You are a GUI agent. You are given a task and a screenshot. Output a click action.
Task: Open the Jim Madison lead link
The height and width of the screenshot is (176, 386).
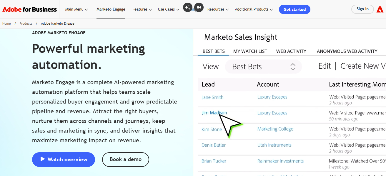214,113
